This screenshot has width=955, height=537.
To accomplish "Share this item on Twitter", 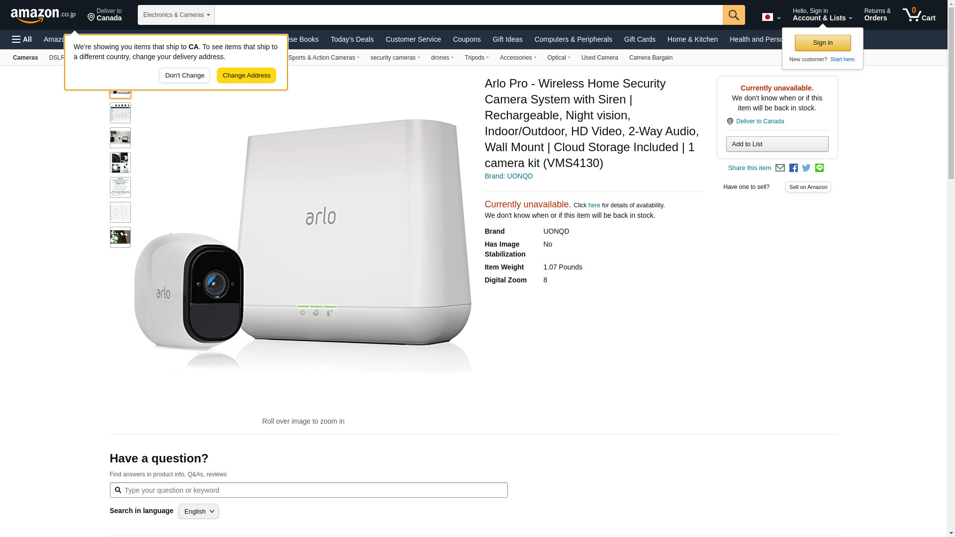I will [x=806, y=168].
